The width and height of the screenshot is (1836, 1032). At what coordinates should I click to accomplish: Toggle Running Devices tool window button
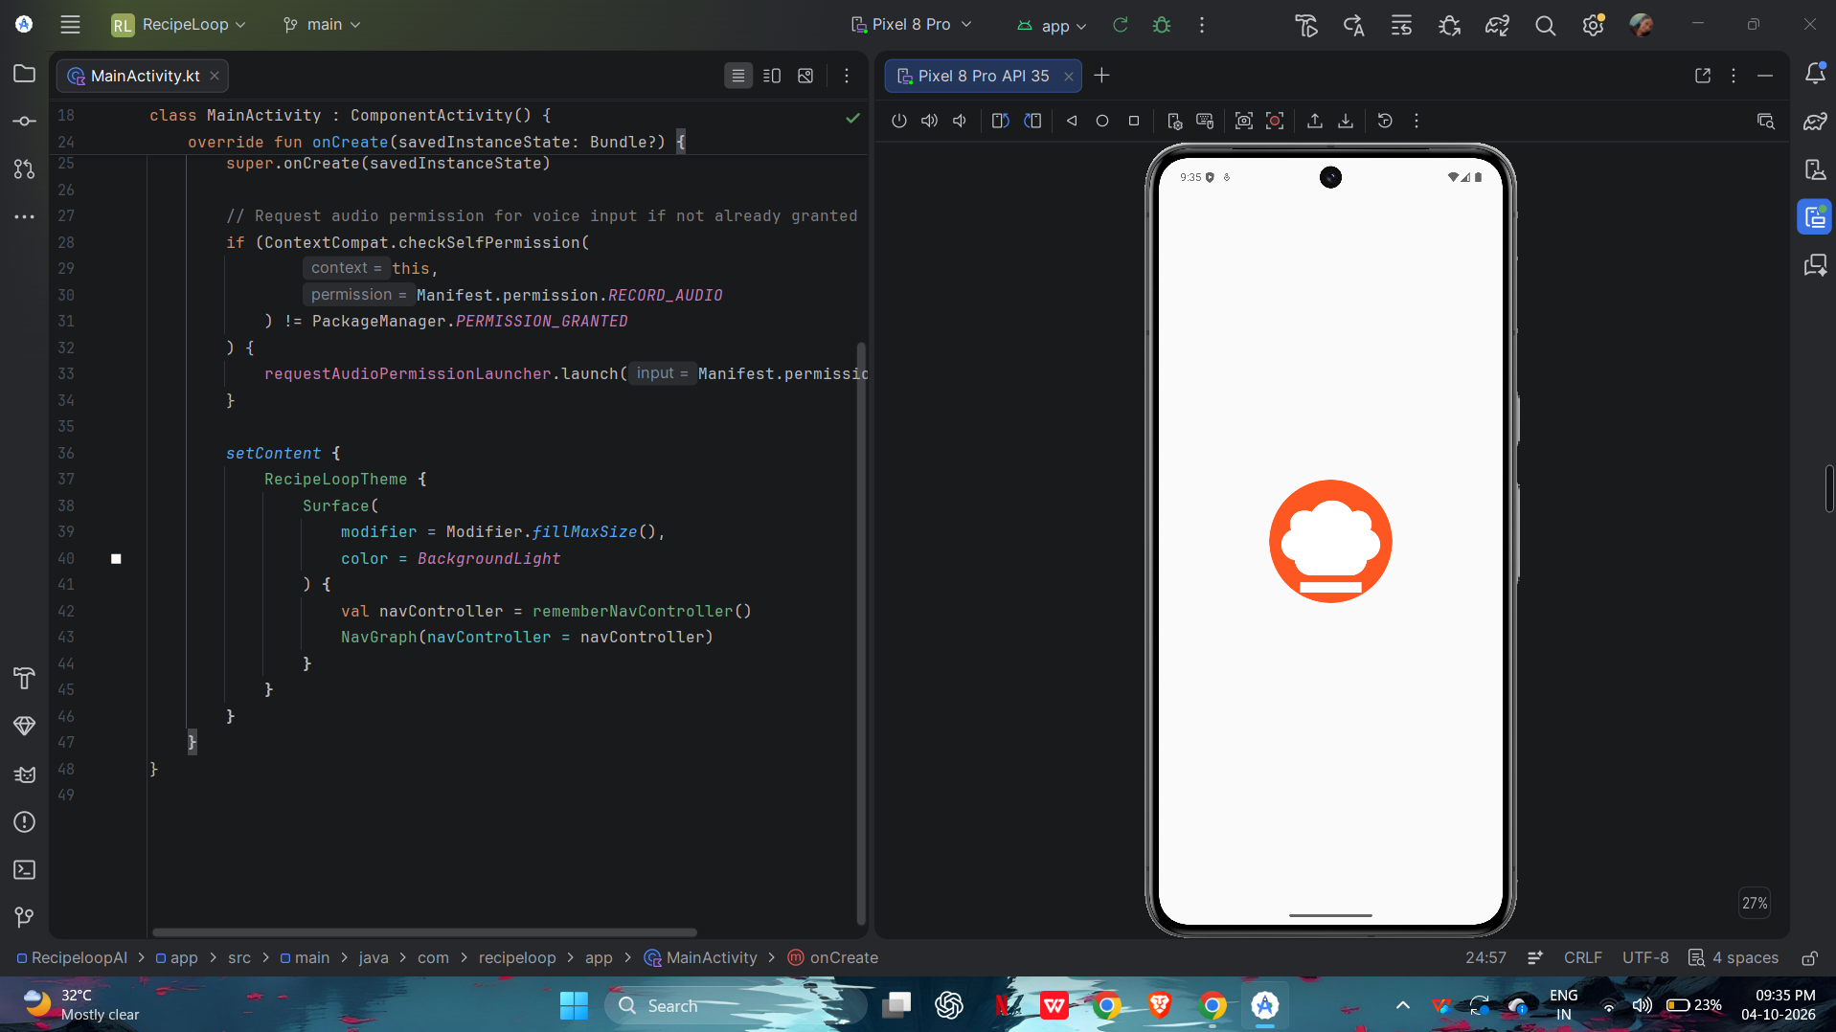(1815, 217)
